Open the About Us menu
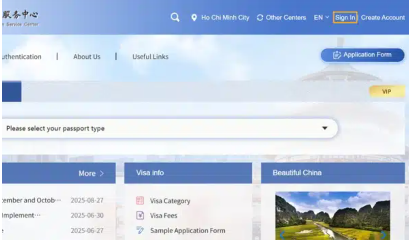The width and height of the screenshot is (409, 240). pyautogui.click(x=87, y=57)
